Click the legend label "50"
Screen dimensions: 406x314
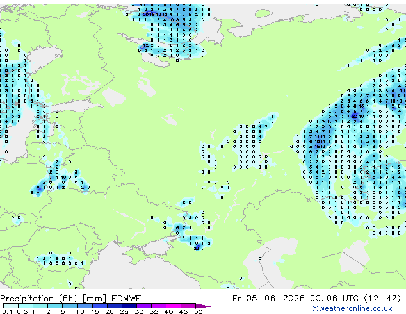pos(198,311)
